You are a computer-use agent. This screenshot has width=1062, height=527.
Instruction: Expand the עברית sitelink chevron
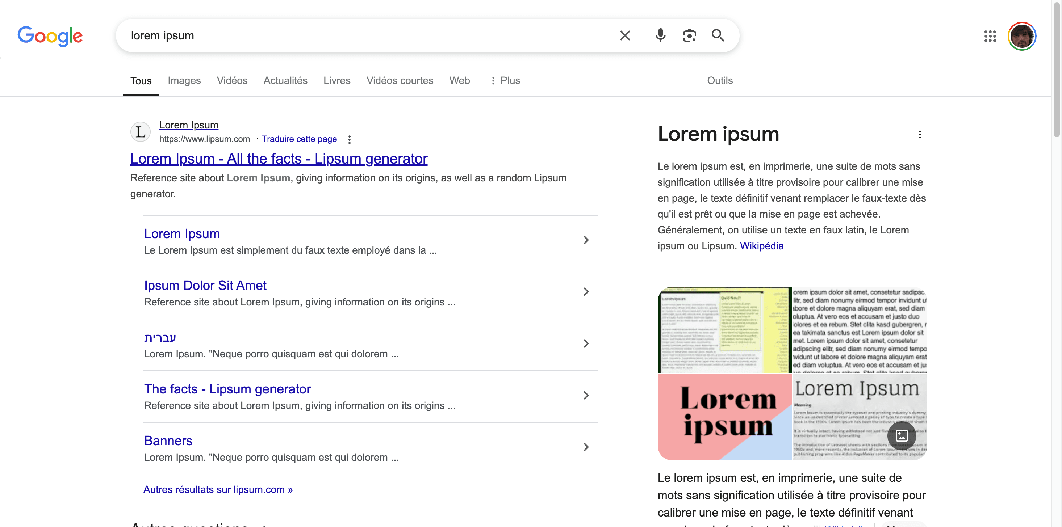coord(586,343)
